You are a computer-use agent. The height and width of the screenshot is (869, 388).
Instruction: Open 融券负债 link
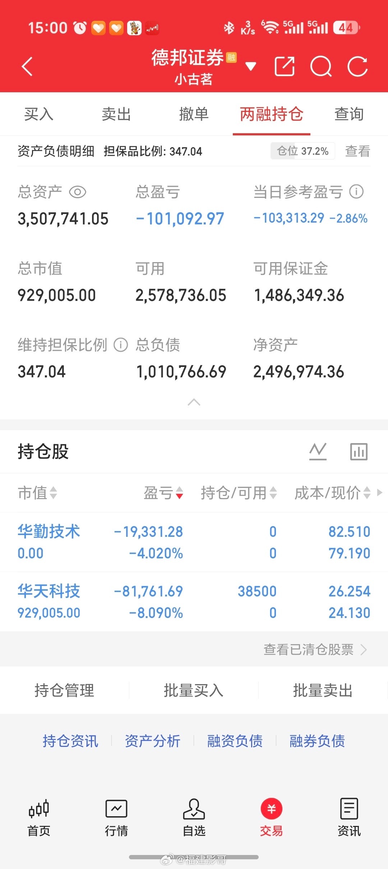[x=317, y=741]
